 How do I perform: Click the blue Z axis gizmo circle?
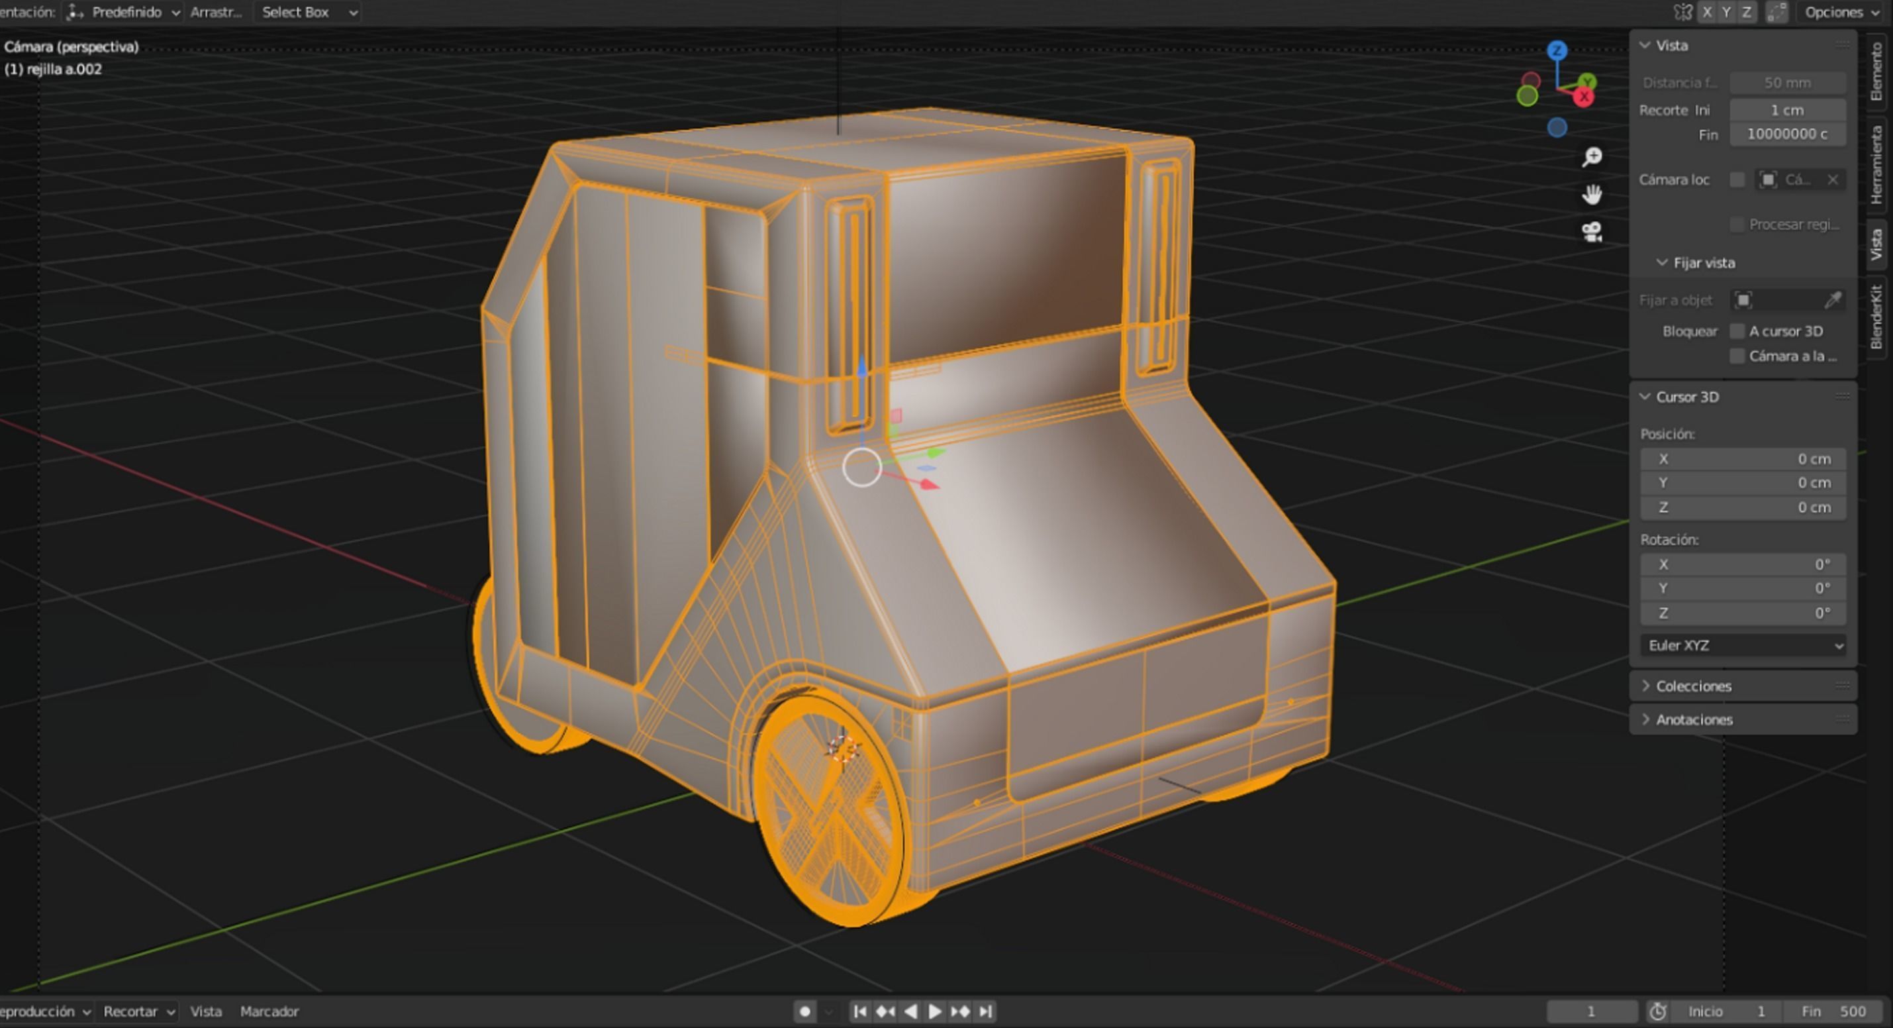coord(1557,51)
